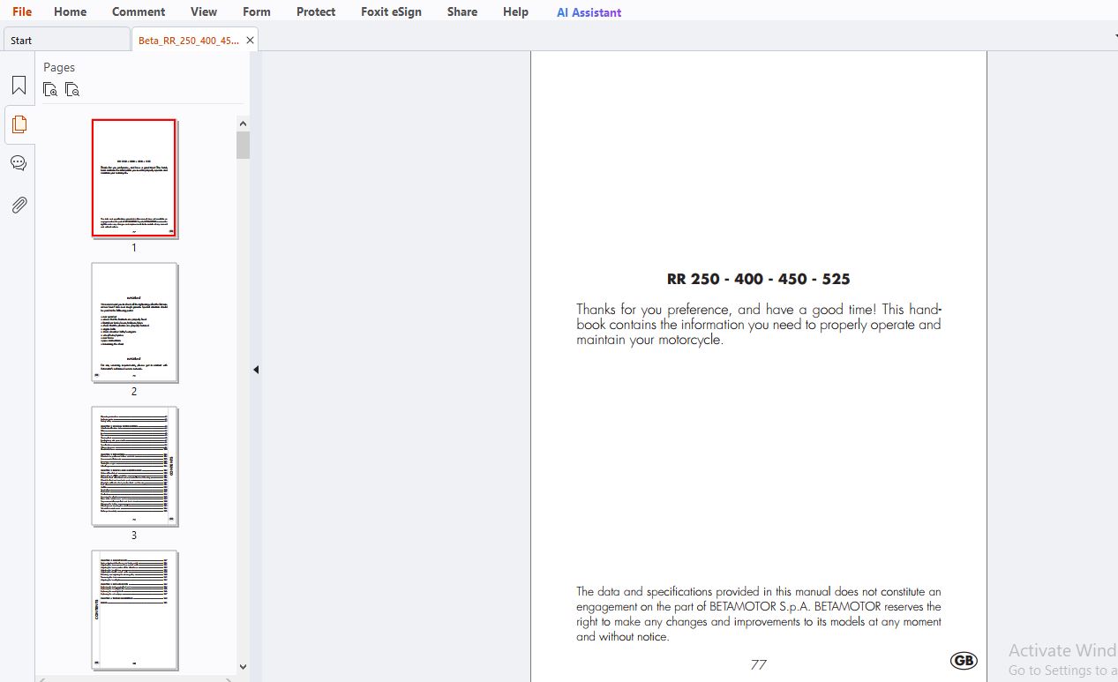Click the BETAMOTOR disclaimer paragraph
Screen dimensions: 1118x682
pos(759,614)
